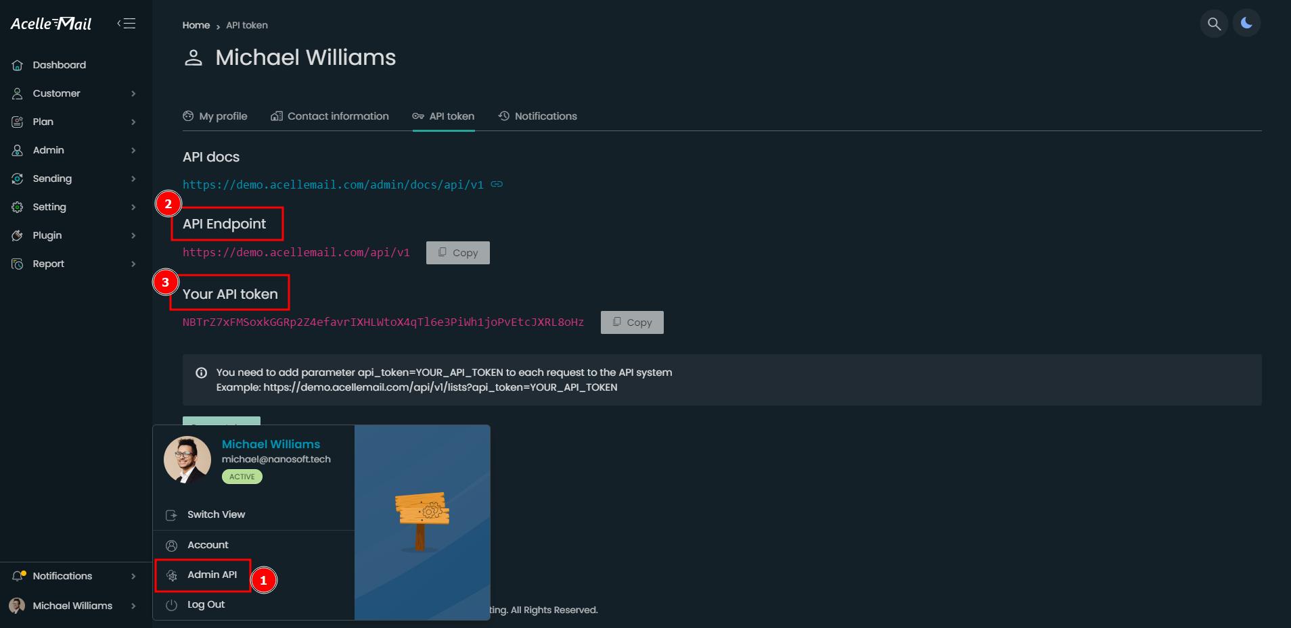Toggle dark mode with the moon icon
Viewport: 1291px width, 628px height.
click(1246, 24)
